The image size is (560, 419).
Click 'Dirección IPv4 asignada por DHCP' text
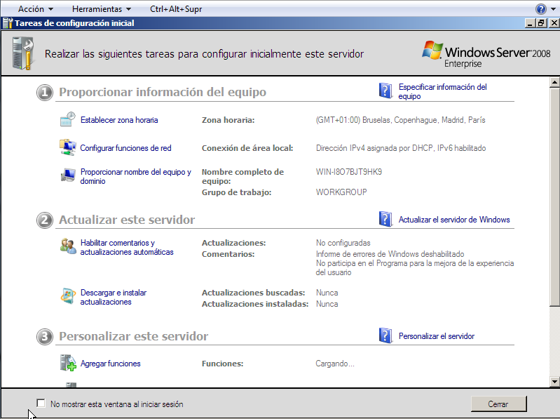coord(401,147)
